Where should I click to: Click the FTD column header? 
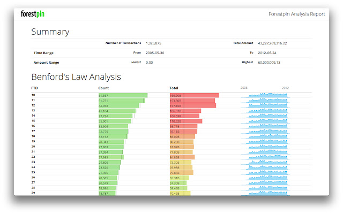[34, 88]
